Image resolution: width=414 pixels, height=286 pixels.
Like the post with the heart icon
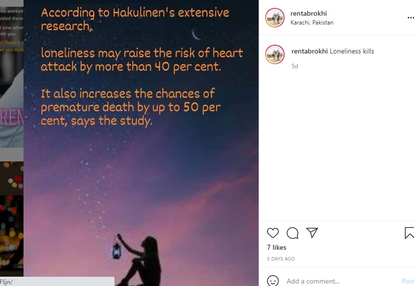click(x=273, y=233)
